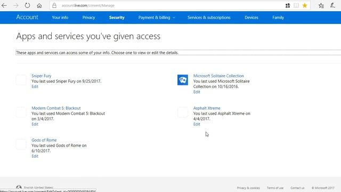Image resolution: width=341 pixels, height=192 pixels.
Task: Switch to the Privacy tab
Action: click(x=89, y=18)
